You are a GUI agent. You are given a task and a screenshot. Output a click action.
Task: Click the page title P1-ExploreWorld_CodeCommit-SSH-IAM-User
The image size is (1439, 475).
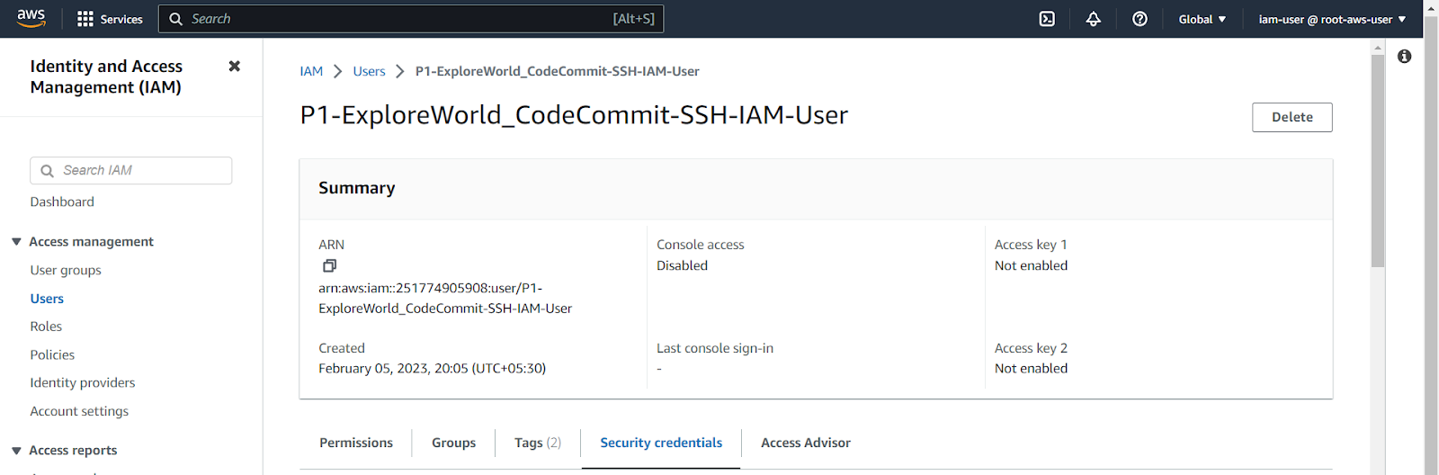[574, 115]
